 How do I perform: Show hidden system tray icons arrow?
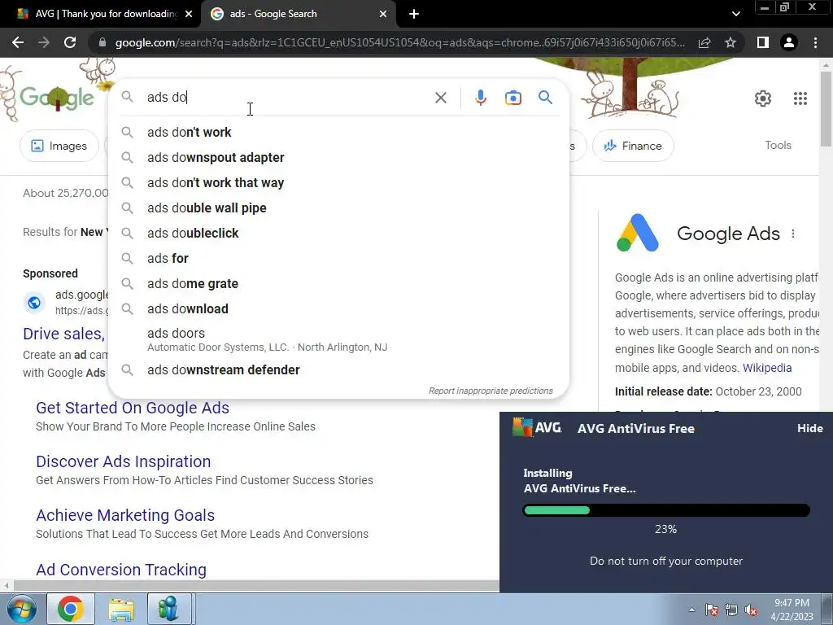point(691,610)
